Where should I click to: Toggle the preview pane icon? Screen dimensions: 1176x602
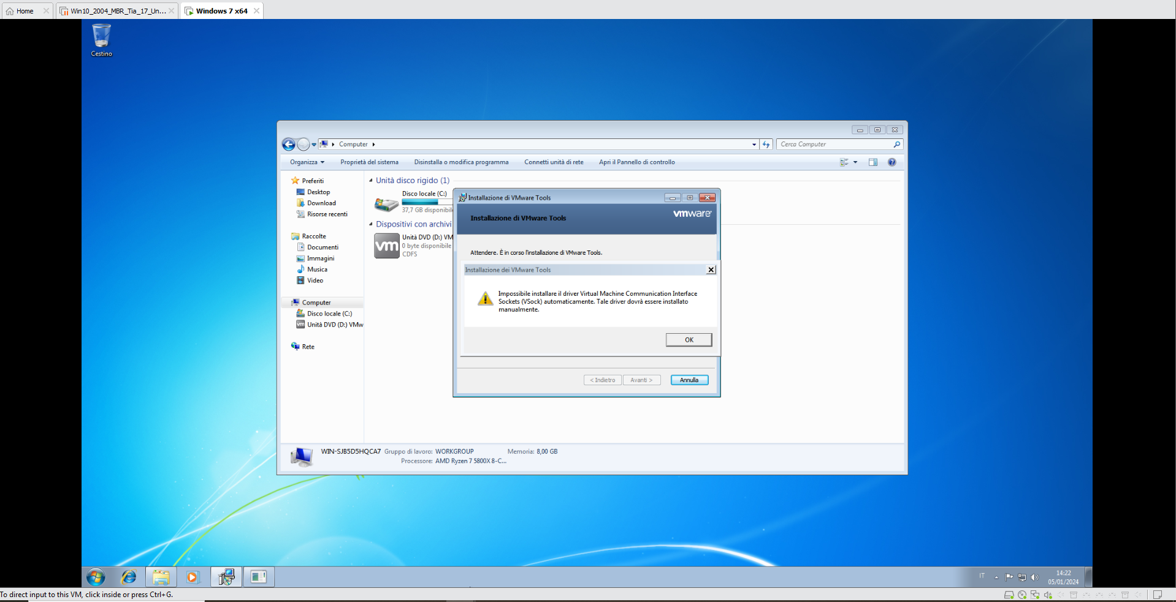pos(872,162)
